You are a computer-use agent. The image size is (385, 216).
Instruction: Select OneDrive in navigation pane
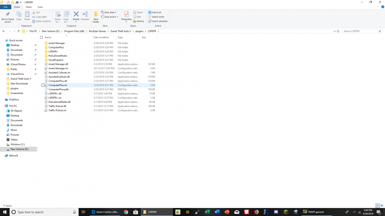pyautogui.click(x=14, y=100)
